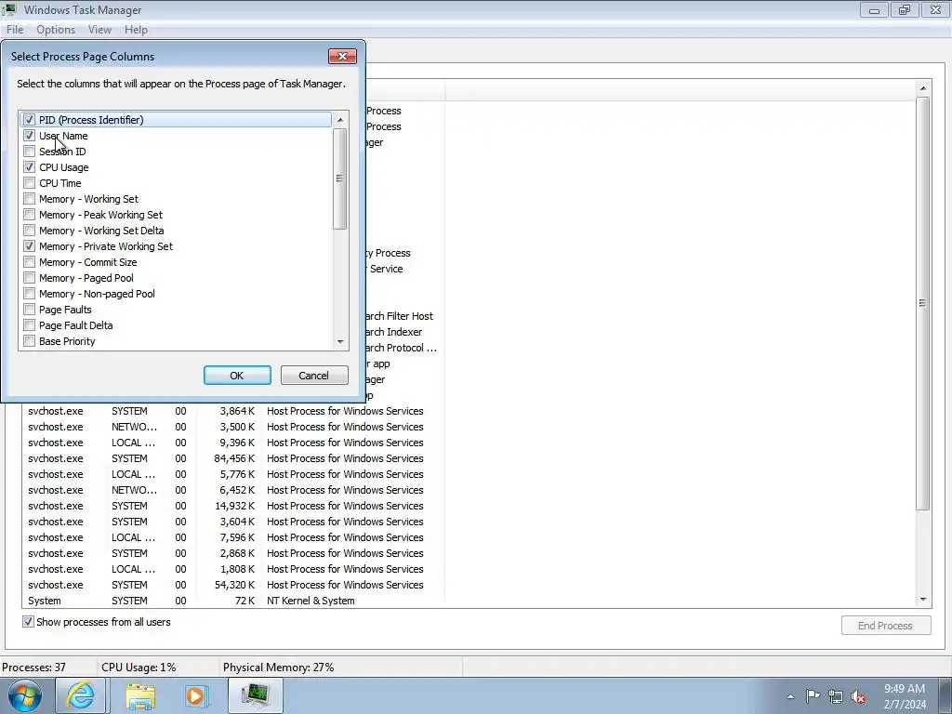Open Start menu orb
The height and width of the screenshot is (714, 952).
pos(25,695)
